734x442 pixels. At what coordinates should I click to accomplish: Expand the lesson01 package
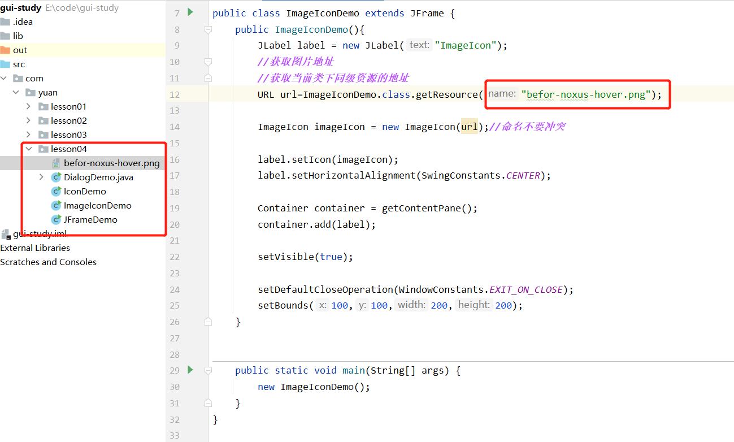click(29, 107)
